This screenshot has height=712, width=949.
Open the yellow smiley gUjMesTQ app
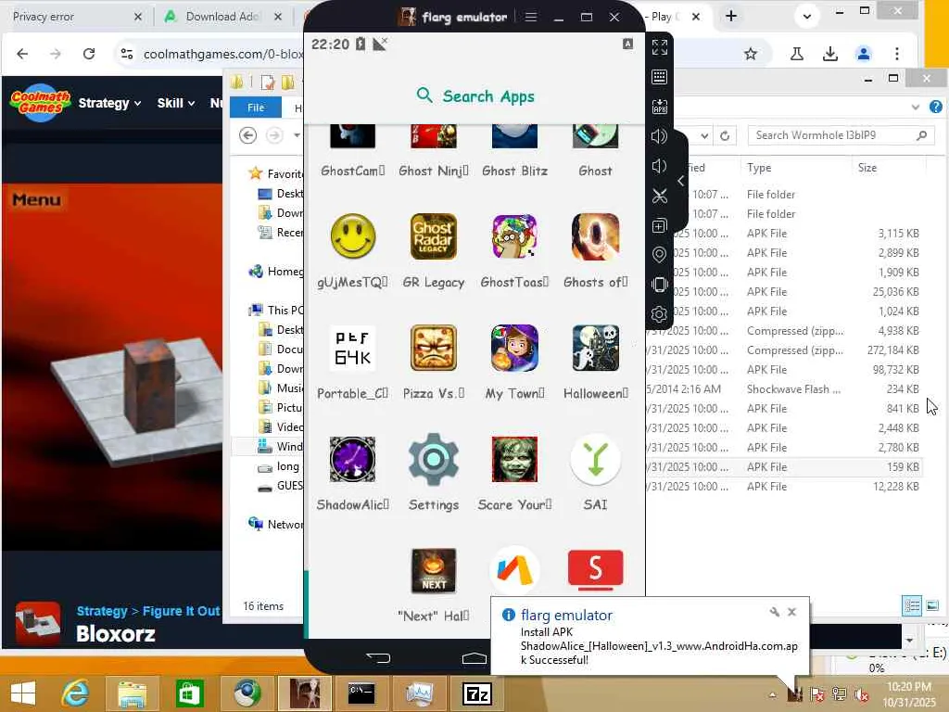pyautogui.click(x=353, y=236)
